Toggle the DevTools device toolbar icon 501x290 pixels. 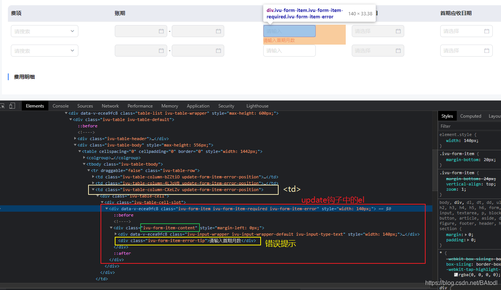point(12,106)
